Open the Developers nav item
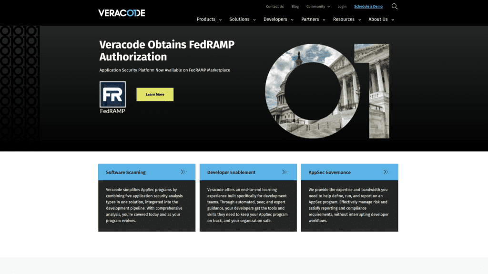 (275, 19)
